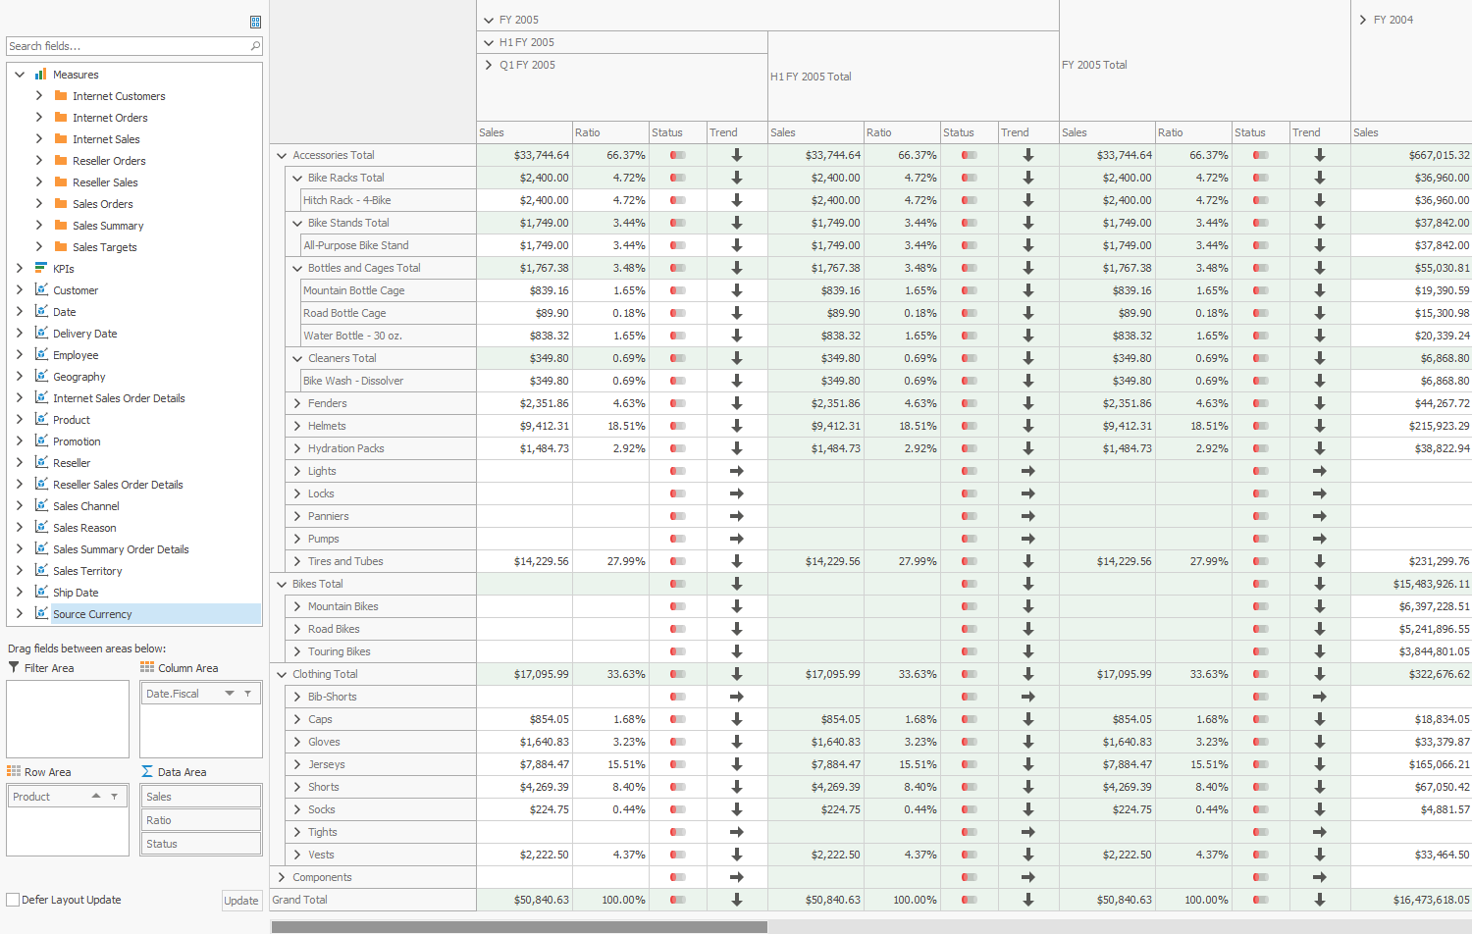Click the Internet Sales folder icon
This screenshot has width=1472, height=934.
[61, 139]
